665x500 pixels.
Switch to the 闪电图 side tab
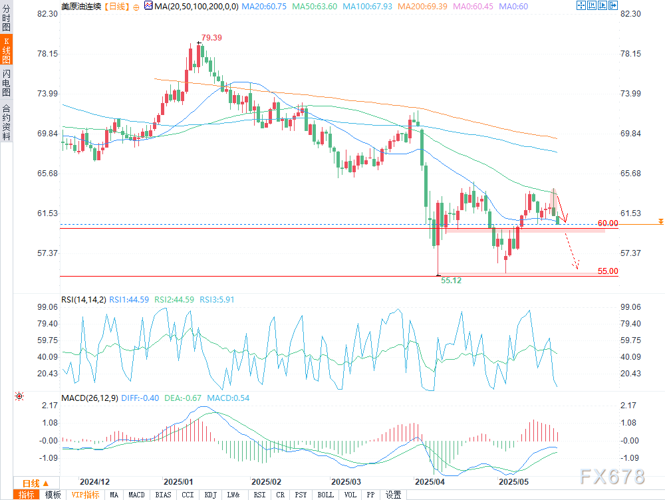(x=6, y=83)
